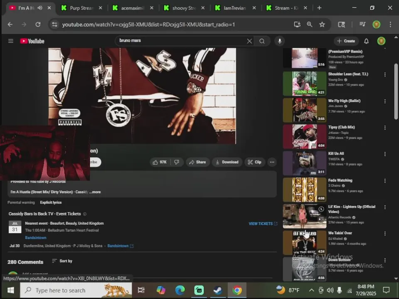Open We Fly High (Ballin') thumbnail
The width and height of the screenshot is (399, 299).
tap(305, 110)
